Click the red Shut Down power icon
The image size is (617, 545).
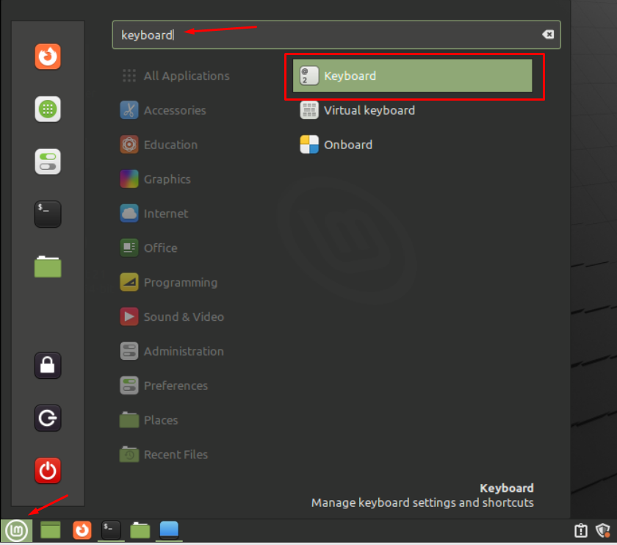[x=48, y=470]
